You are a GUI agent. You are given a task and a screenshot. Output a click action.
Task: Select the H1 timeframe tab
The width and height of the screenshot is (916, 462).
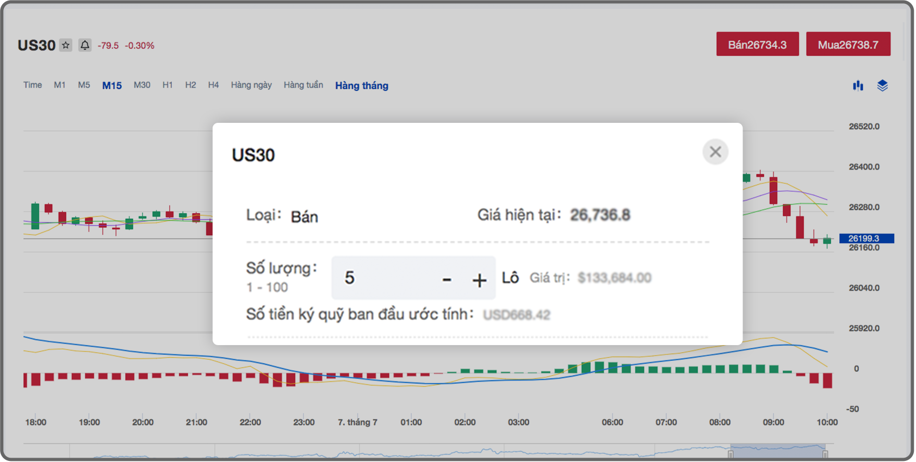168,85
